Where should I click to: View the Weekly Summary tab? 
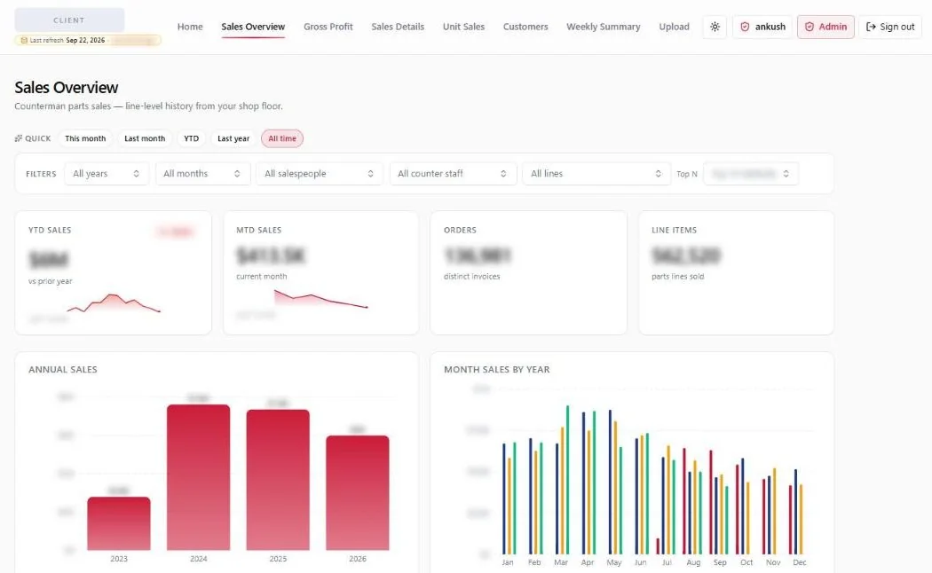click(x=604, y=27)
